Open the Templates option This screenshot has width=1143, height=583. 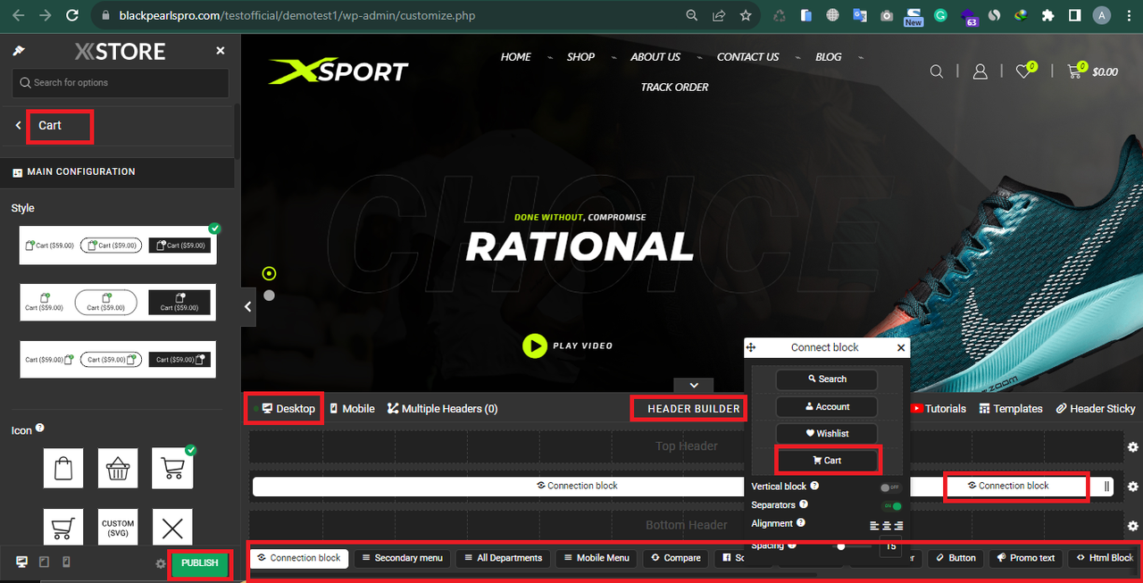[x=1011, y=408]
